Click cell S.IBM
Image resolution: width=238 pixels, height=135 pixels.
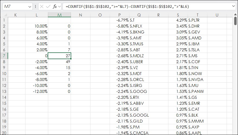197,44
